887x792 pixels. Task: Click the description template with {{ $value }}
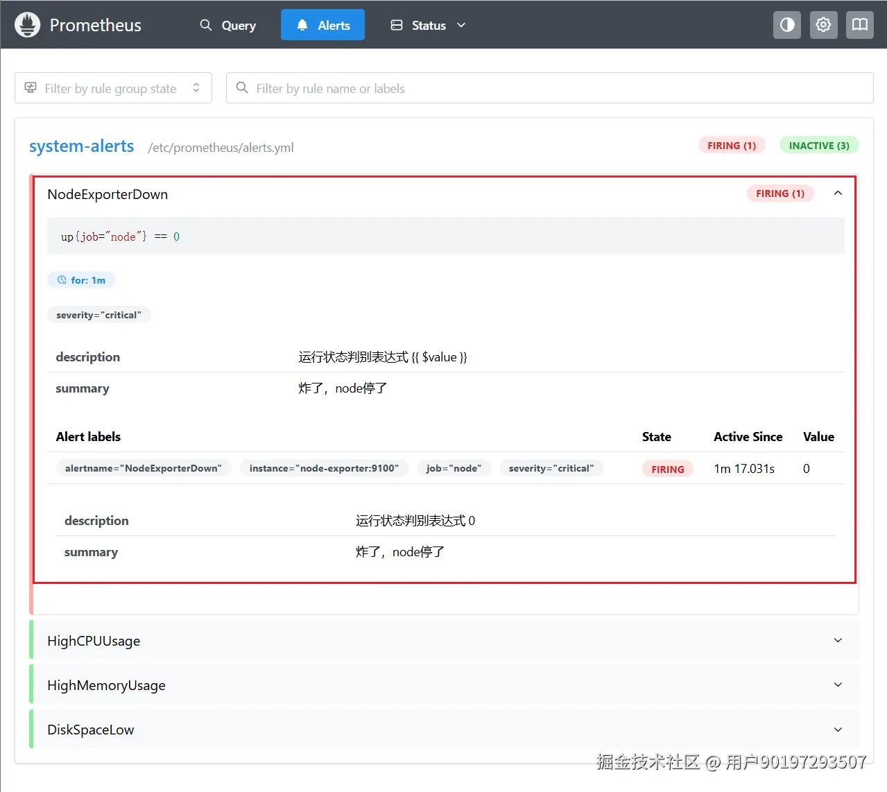383,356
